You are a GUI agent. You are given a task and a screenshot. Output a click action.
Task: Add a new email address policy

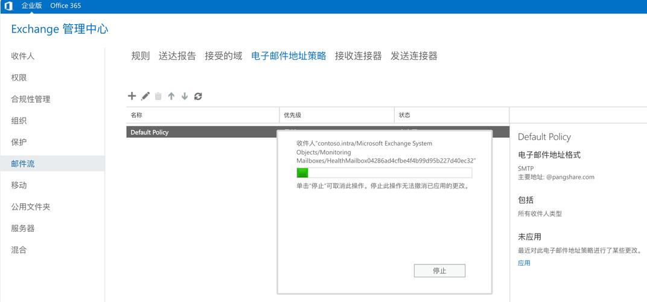coord(132,96)
